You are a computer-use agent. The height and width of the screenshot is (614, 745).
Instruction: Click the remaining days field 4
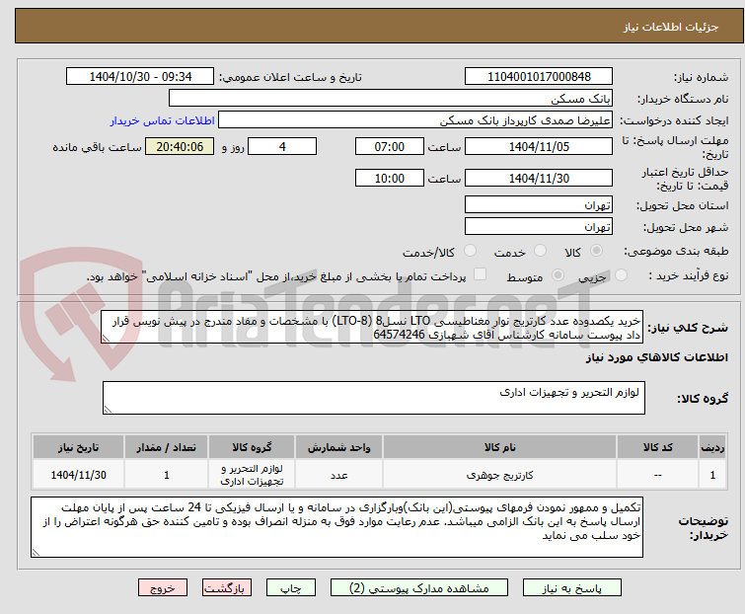click(282, 146)
